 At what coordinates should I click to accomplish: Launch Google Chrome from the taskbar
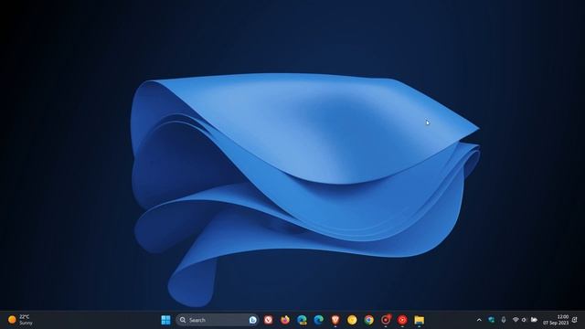tap(368, 320)
